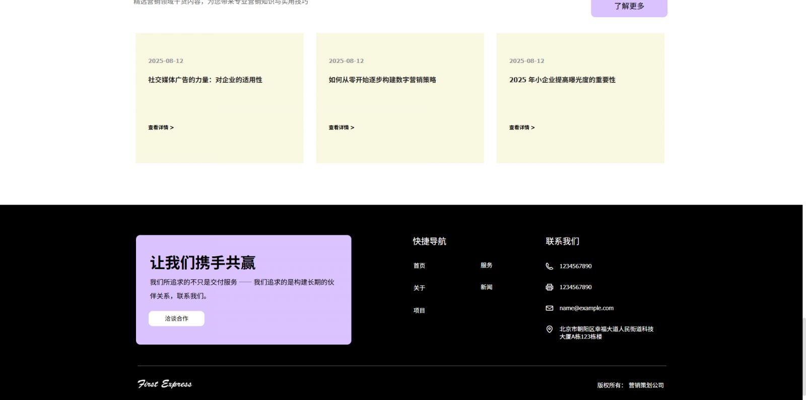Click the 了解更多 button

point(629,7)
